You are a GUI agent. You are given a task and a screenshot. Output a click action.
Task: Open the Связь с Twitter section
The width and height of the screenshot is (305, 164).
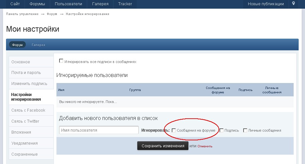point(31,121)
